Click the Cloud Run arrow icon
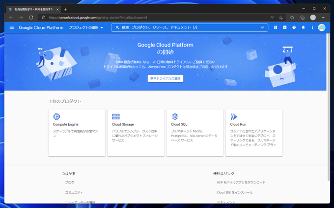 [x=234, y=116]
